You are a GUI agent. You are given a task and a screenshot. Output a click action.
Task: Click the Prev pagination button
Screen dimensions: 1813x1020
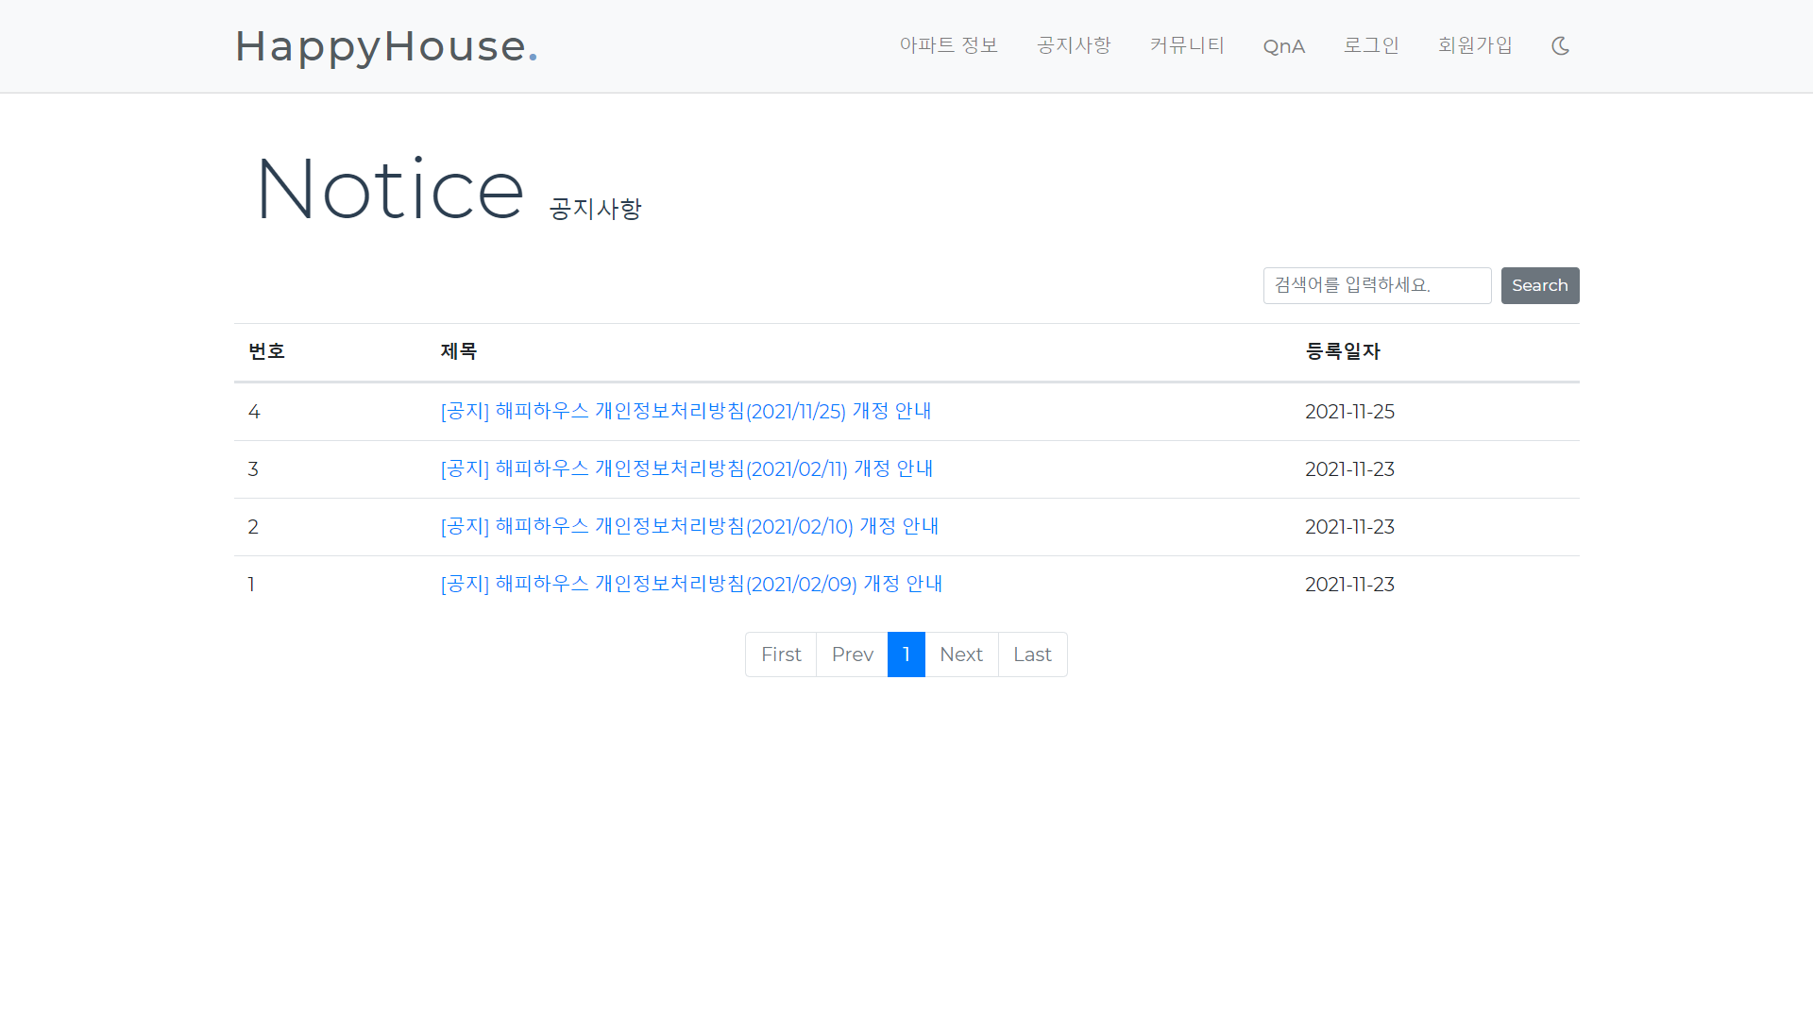(x=851, y=654)
